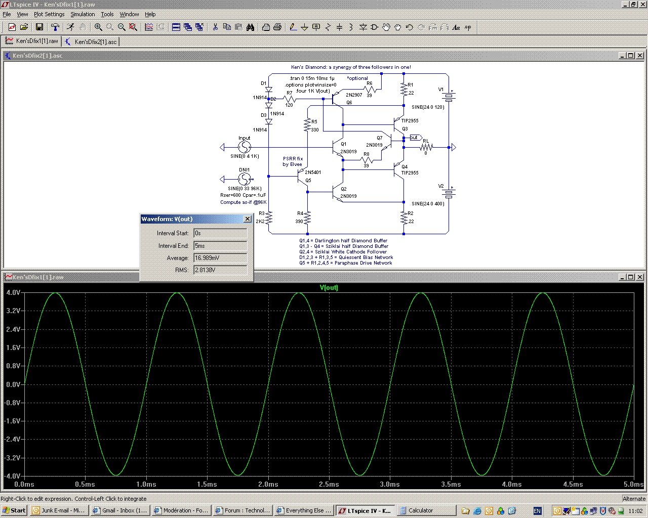Tile windows with the tile icon
The width and height of the screenshot is (648, 518).
(176, 27)
